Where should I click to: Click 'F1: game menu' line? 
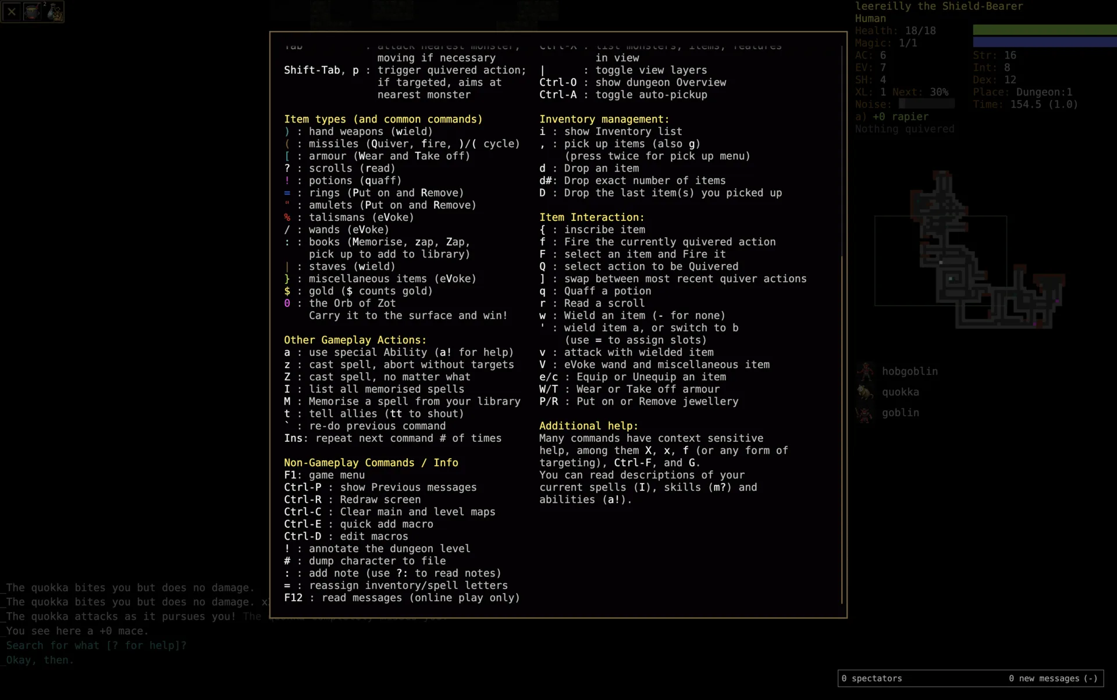click(x=324, y=475)
